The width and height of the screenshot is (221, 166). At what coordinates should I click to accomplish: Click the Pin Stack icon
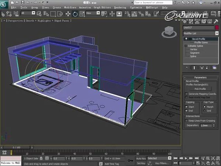(187, 68)
